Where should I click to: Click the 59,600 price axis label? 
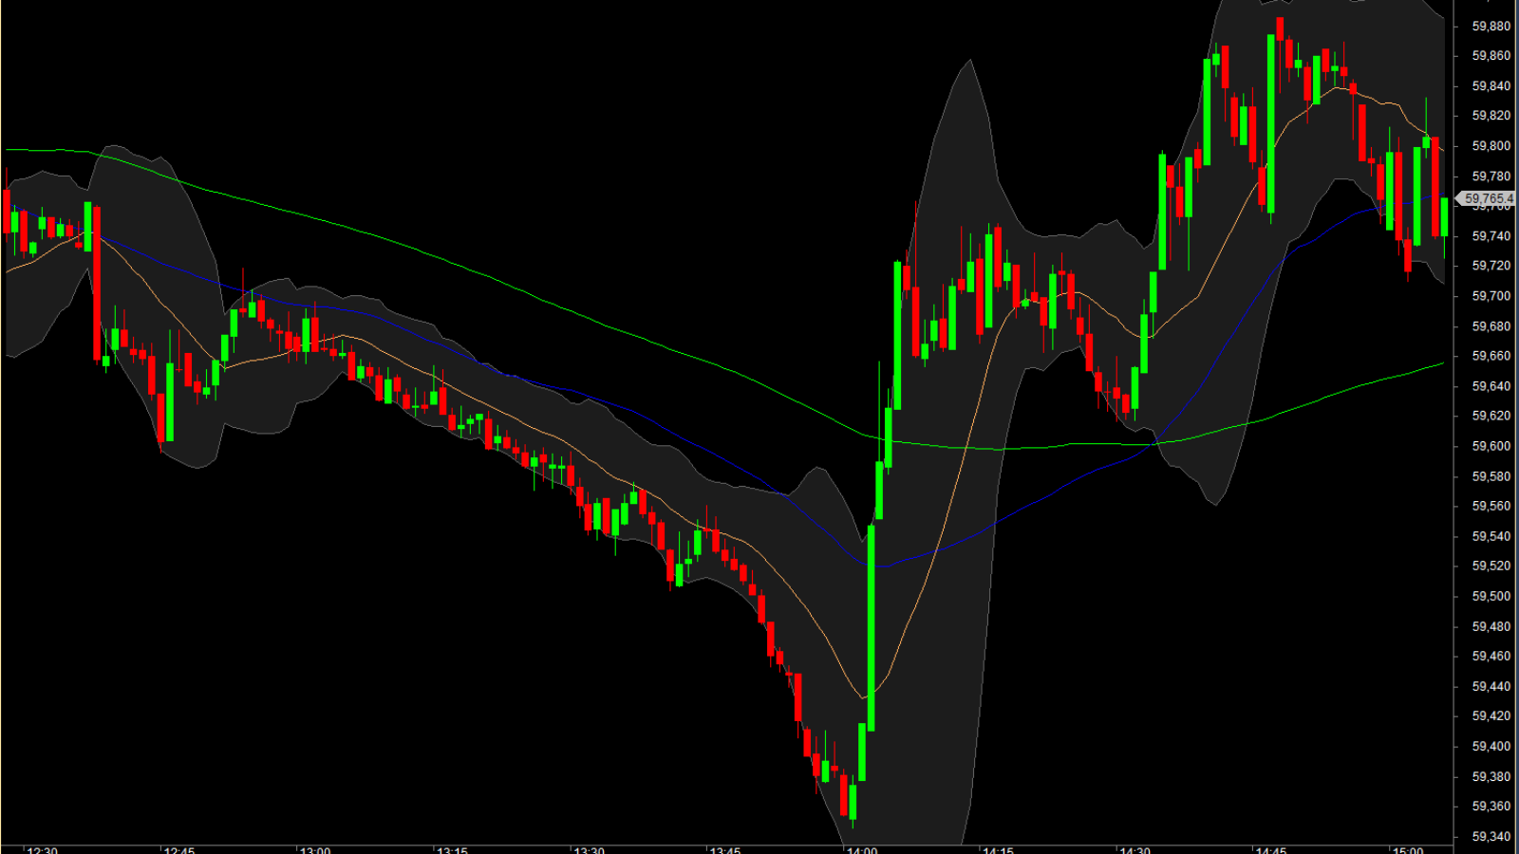coord(1491,446)
